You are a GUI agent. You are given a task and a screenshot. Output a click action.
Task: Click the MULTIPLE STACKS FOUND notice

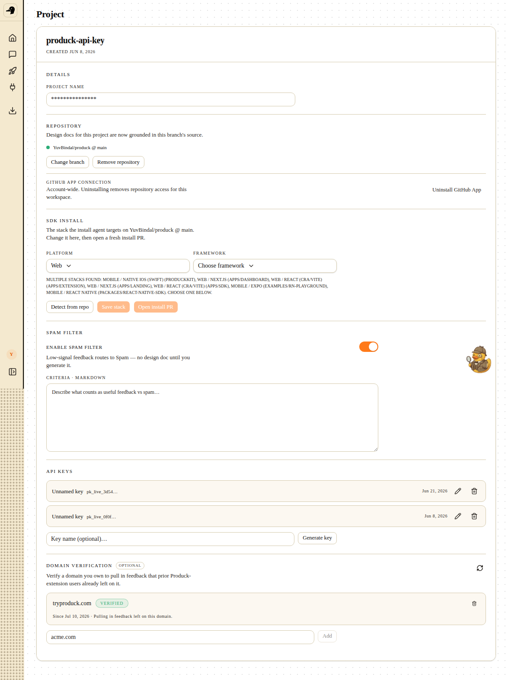pos(187,286)
